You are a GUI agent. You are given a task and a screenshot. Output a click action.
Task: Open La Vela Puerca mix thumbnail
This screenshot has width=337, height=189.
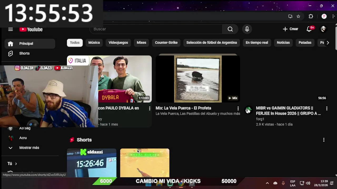[x=198, y=78]
